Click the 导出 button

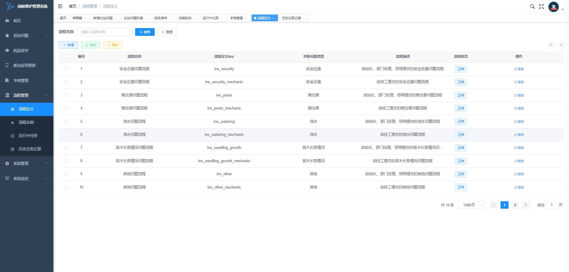pyautogui.click(x=113, y=45)
